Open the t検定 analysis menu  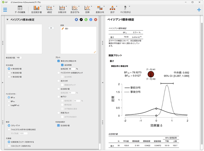point(49,9)
